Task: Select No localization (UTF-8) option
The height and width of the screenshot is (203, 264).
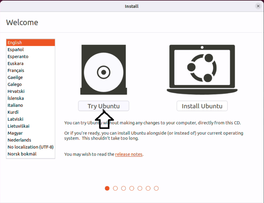Action: tap(31, 147)
